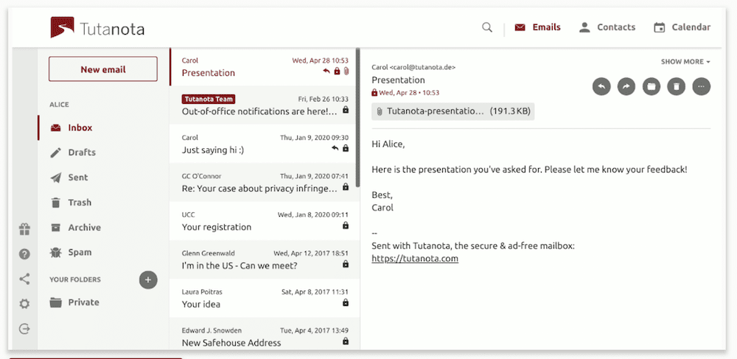Screen dimensions: 737x359
Task: Download the Tutanota-presentation attachment
Action: (453, 111)
